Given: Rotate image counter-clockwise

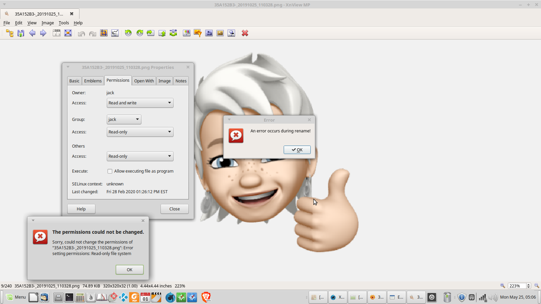Looking at the screenshot, I should tap(128, 33).
